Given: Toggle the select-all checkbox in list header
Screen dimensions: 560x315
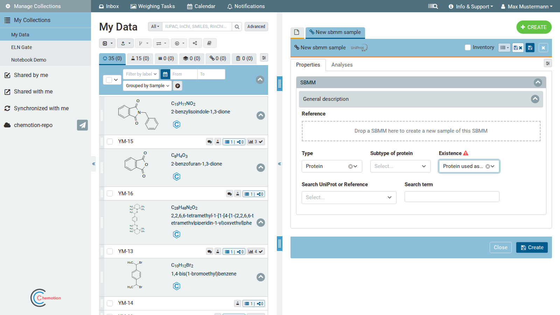Looking at the screenshot, I should 109,80.
